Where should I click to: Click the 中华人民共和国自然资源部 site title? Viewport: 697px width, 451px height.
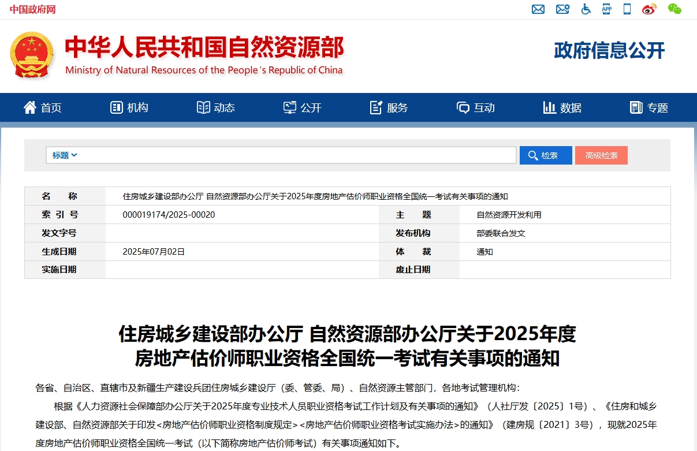(x=204, y=47)
